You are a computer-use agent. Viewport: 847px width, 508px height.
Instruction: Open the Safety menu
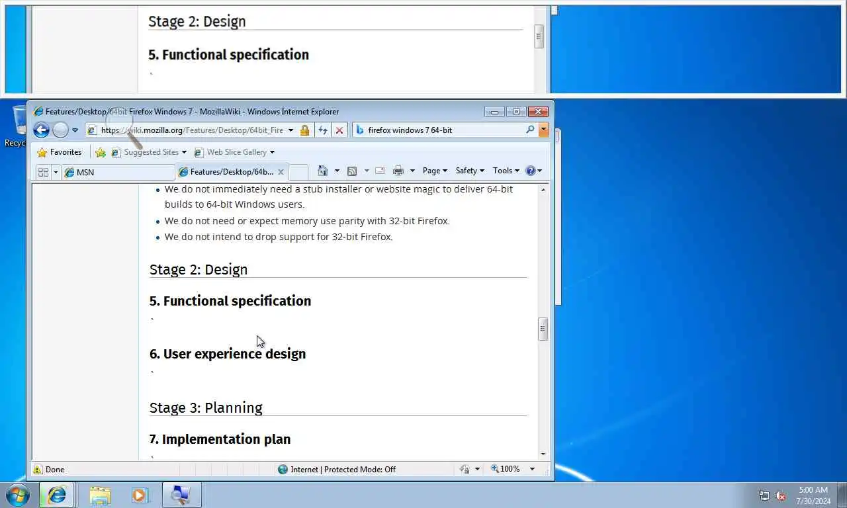470,171
